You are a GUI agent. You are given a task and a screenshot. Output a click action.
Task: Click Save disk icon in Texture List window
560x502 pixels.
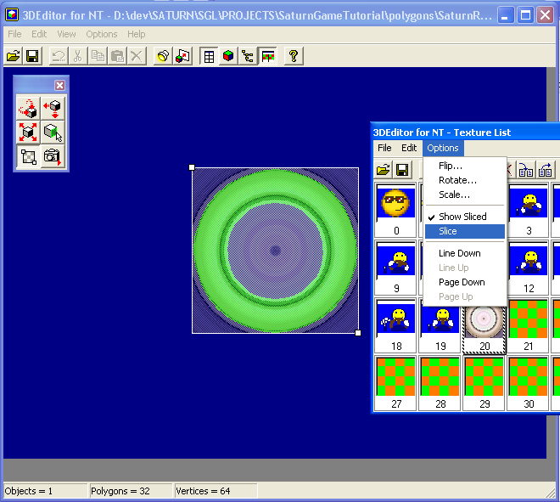(x=402, y=170)
